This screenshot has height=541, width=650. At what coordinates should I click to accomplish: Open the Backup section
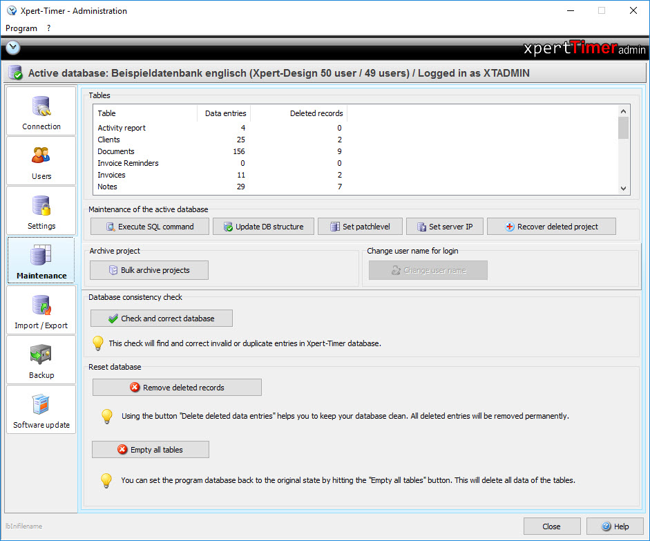pos(41,359)
